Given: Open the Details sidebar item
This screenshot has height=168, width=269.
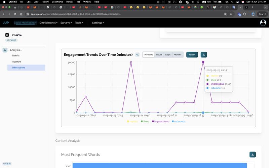Looking at the screenshot, I should point(16,55).
